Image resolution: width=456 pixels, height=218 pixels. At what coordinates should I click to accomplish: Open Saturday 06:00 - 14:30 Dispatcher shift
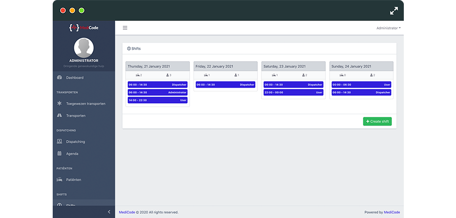[293, 85]
